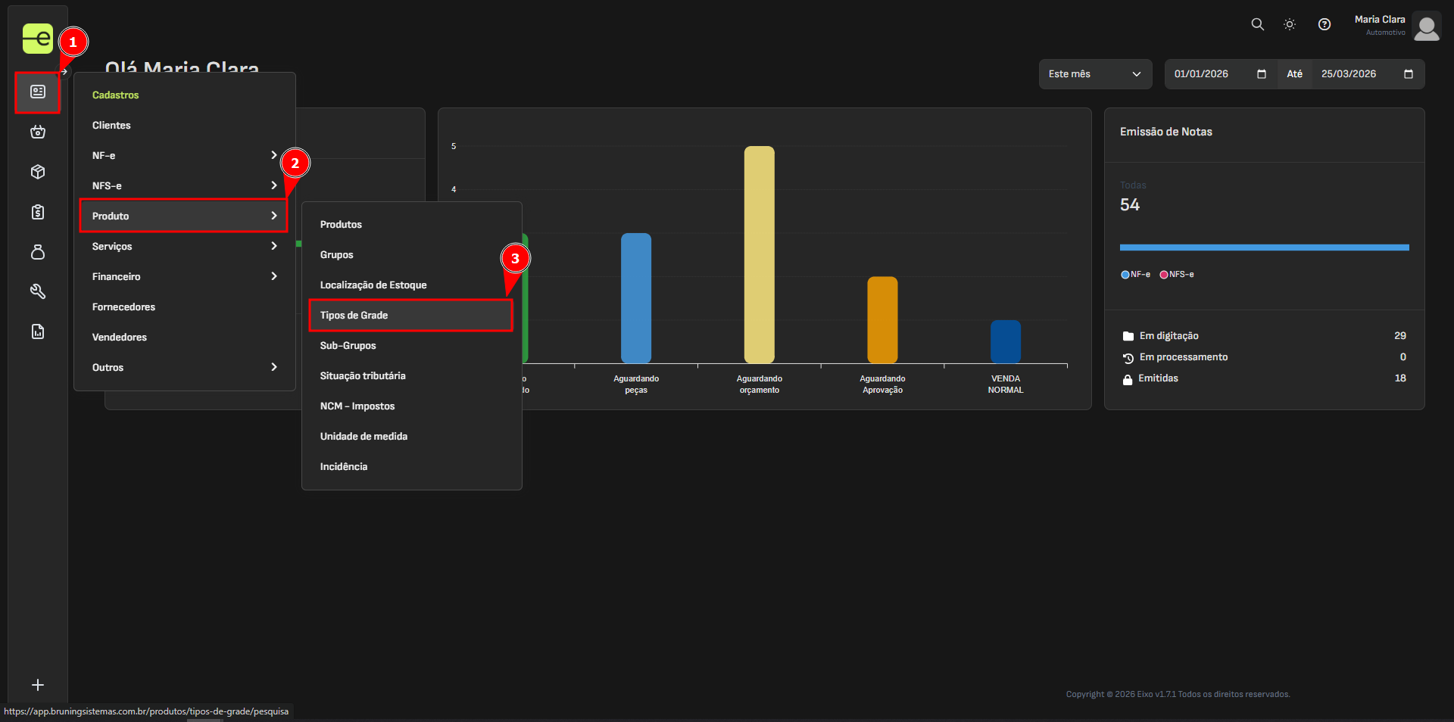
Task: Open the wrench tools sidebar icon
Action: pyautogui.click(x=38, y=291)
